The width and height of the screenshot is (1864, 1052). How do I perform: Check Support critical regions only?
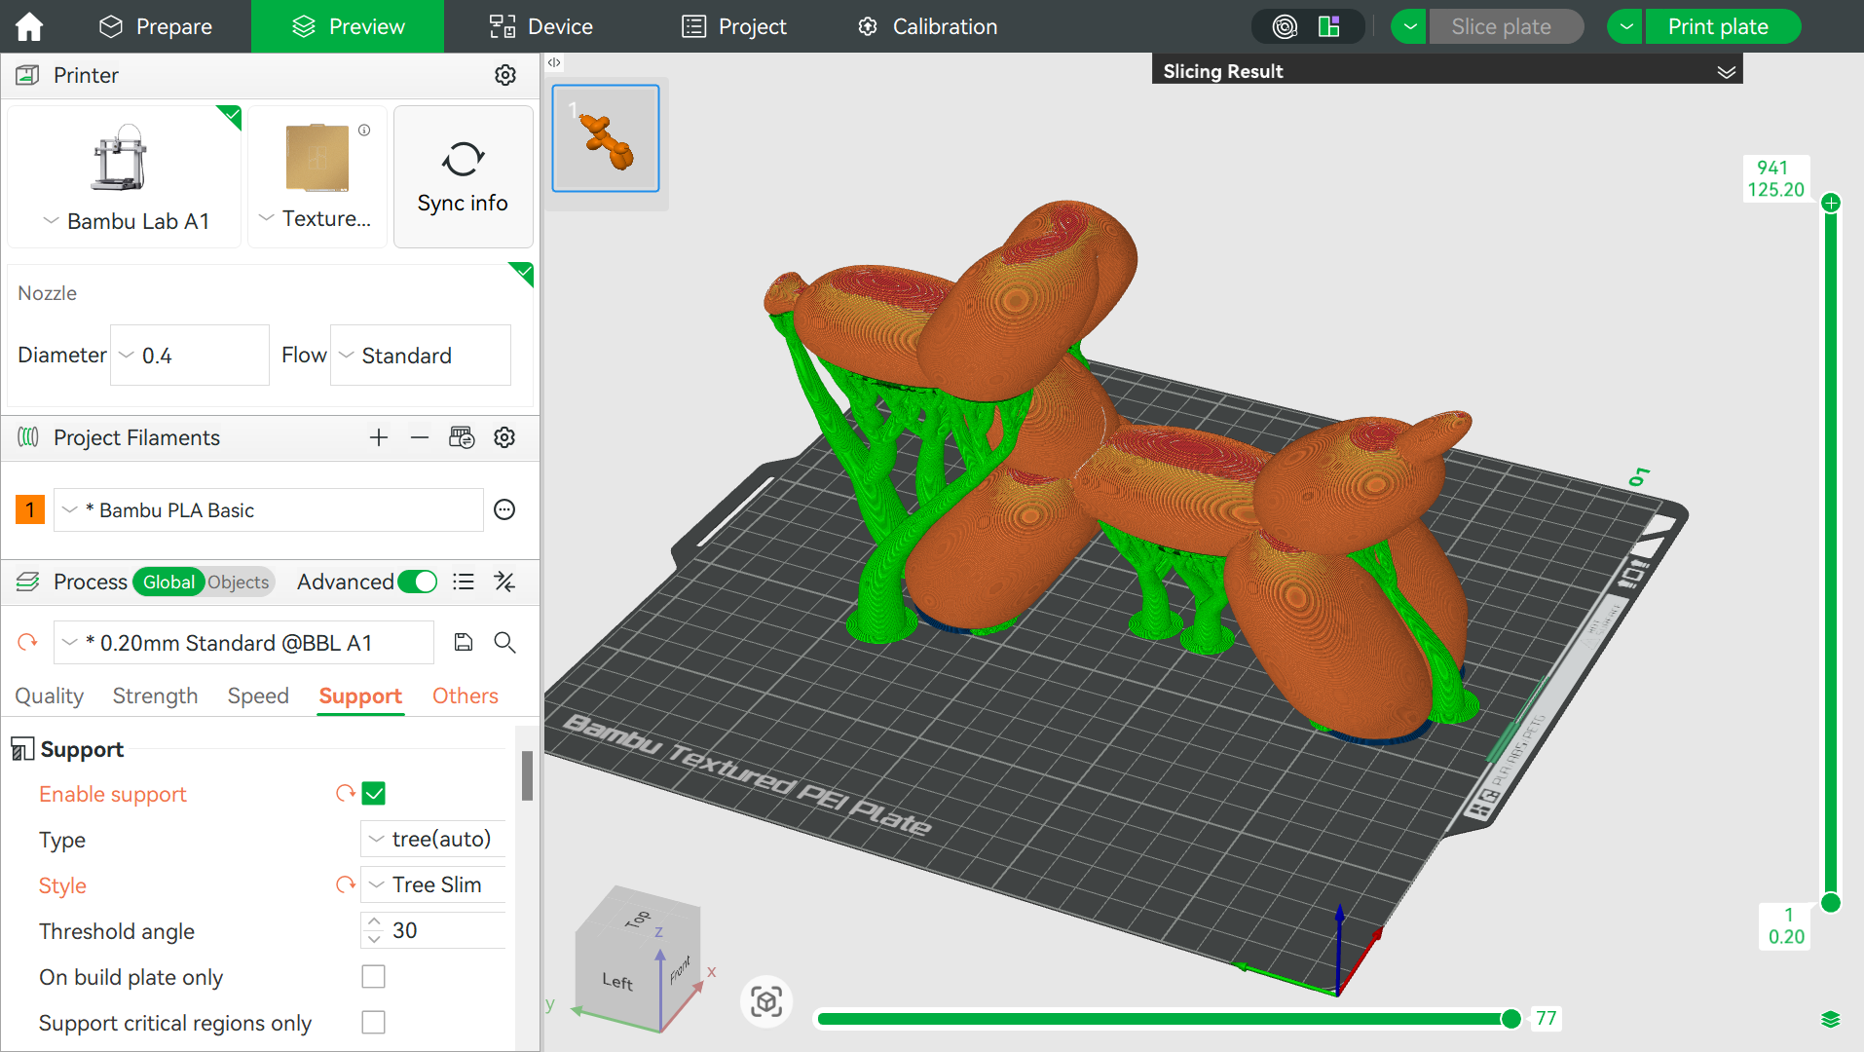(x=374, y=1022)
